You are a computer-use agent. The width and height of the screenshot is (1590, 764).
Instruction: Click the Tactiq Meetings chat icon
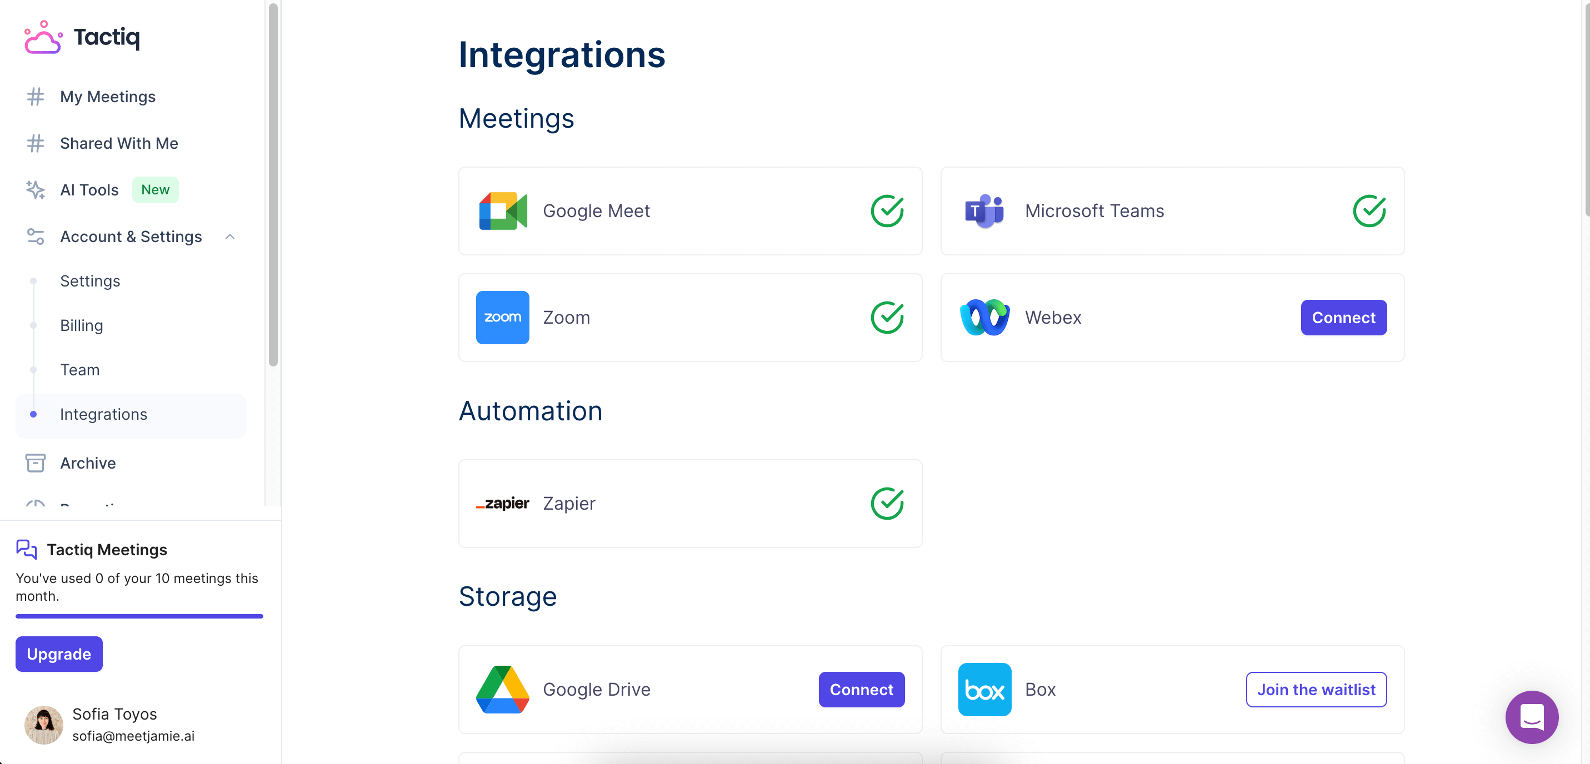click(x=27, y=549)
